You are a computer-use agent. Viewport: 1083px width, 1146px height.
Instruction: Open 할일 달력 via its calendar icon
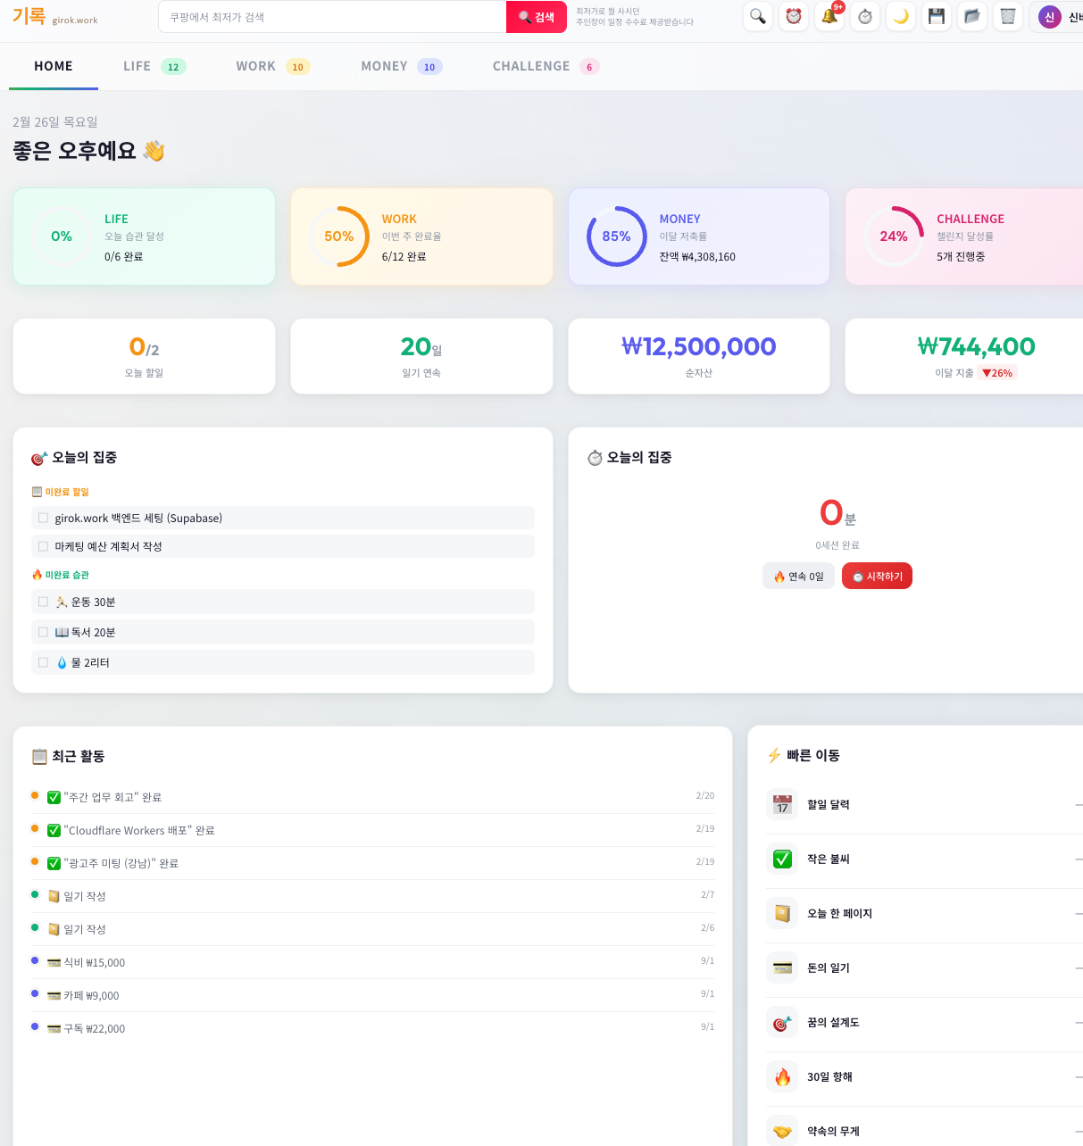click(x=782, y=804)
